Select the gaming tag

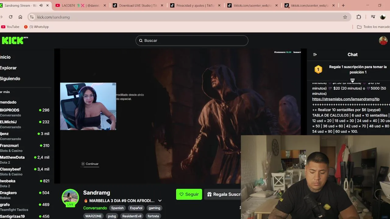(x=154, y=208)
